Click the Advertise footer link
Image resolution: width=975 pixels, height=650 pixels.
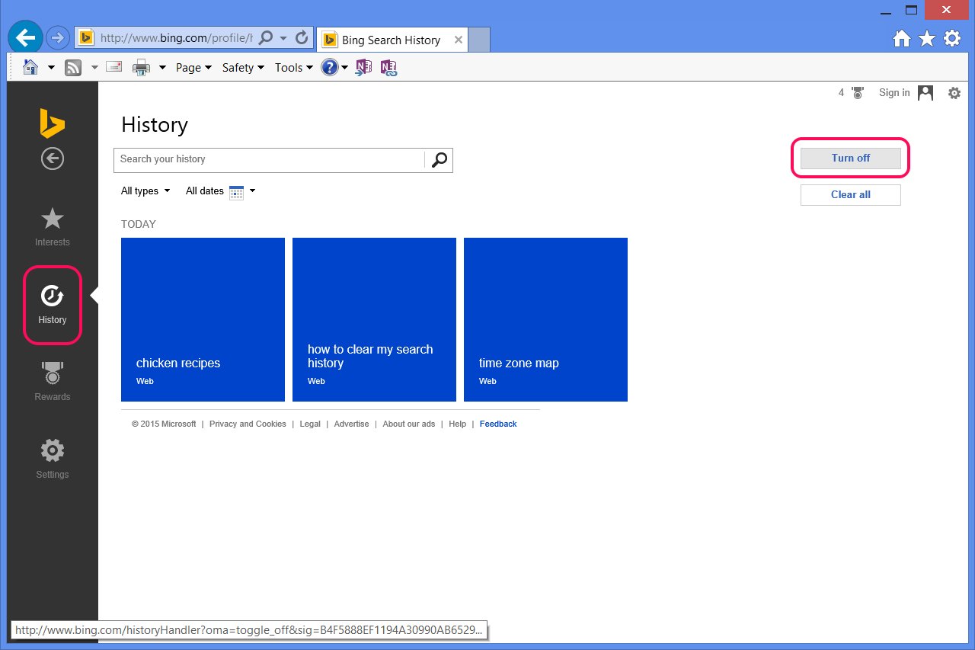(351, 424)
